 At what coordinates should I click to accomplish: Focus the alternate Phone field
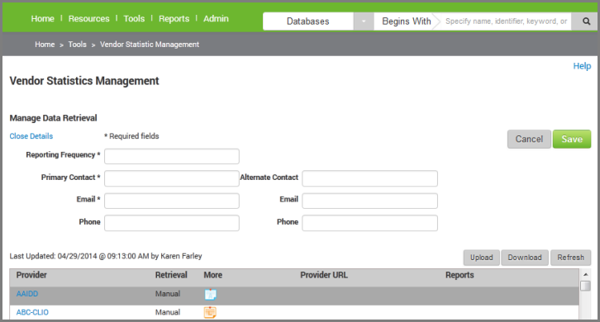tap(369, 223)
